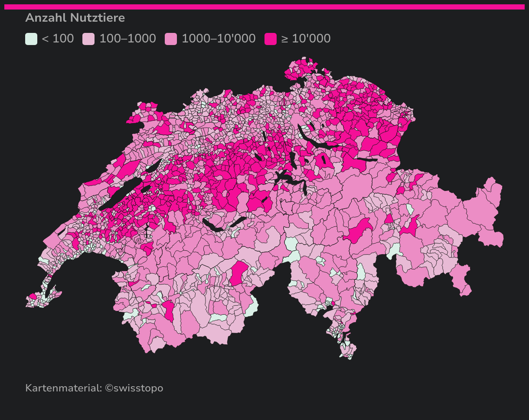
Task: Click the narrow Walensee lake shape
Action: coord(364,160)
